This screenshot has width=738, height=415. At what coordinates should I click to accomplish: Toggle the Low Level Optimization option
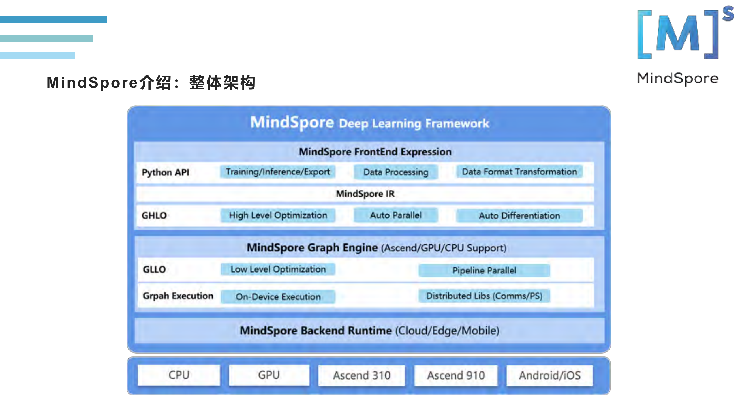(278, 269)
